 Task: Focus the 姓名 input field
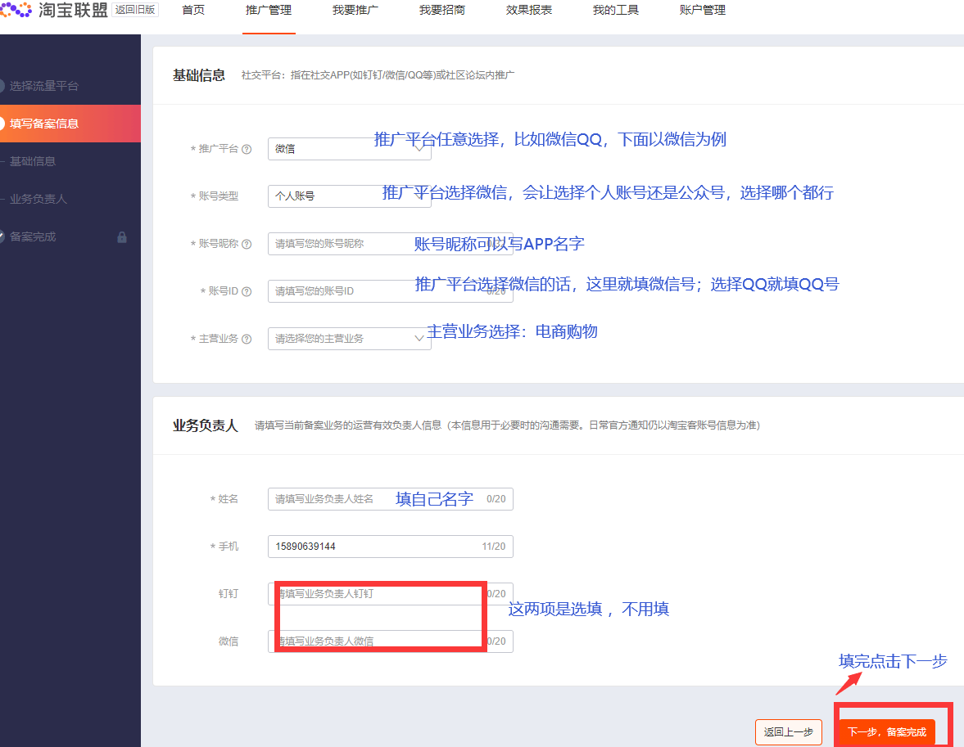[391, 499]
